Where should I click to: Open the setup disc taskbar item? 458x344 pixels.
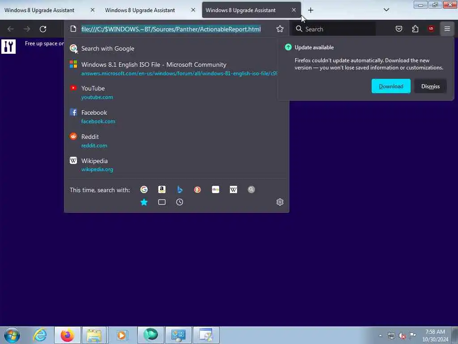(x=206, y=335)
